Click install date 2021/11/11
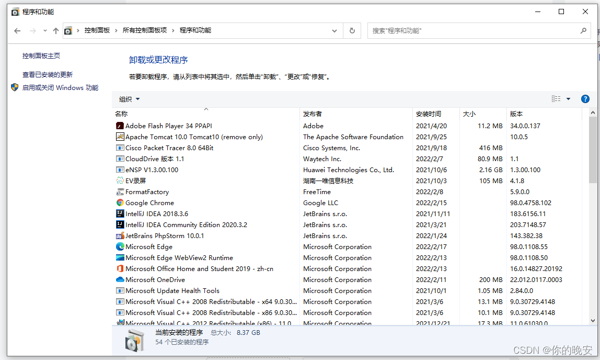 click(433, 213)
